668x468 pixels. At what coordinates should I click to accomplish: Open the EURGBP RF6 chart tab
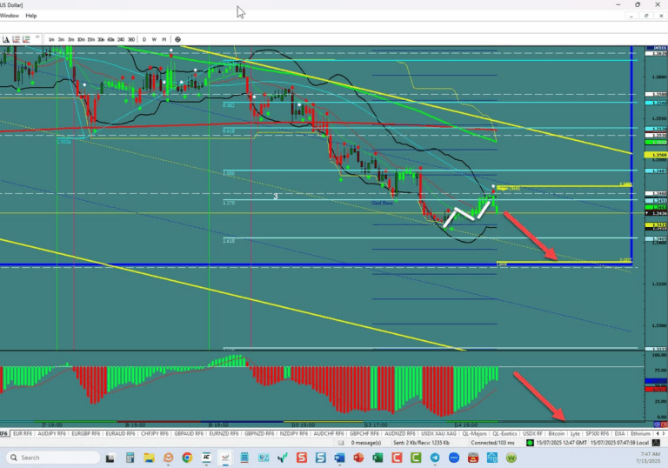pyautogui.click(x=85, y=433)
